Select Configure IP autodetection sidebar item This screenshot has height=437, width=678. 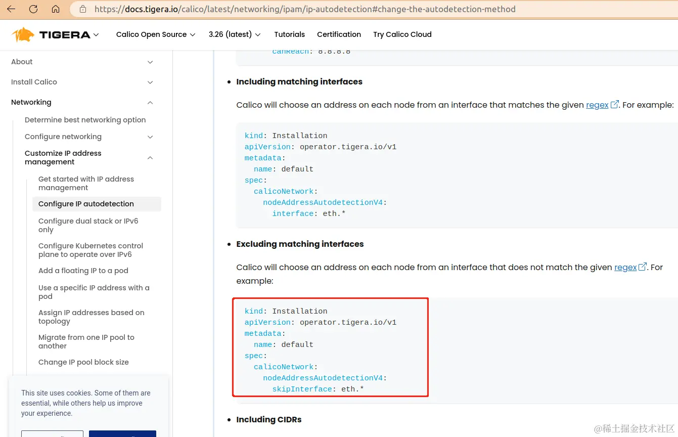[97, 204]
